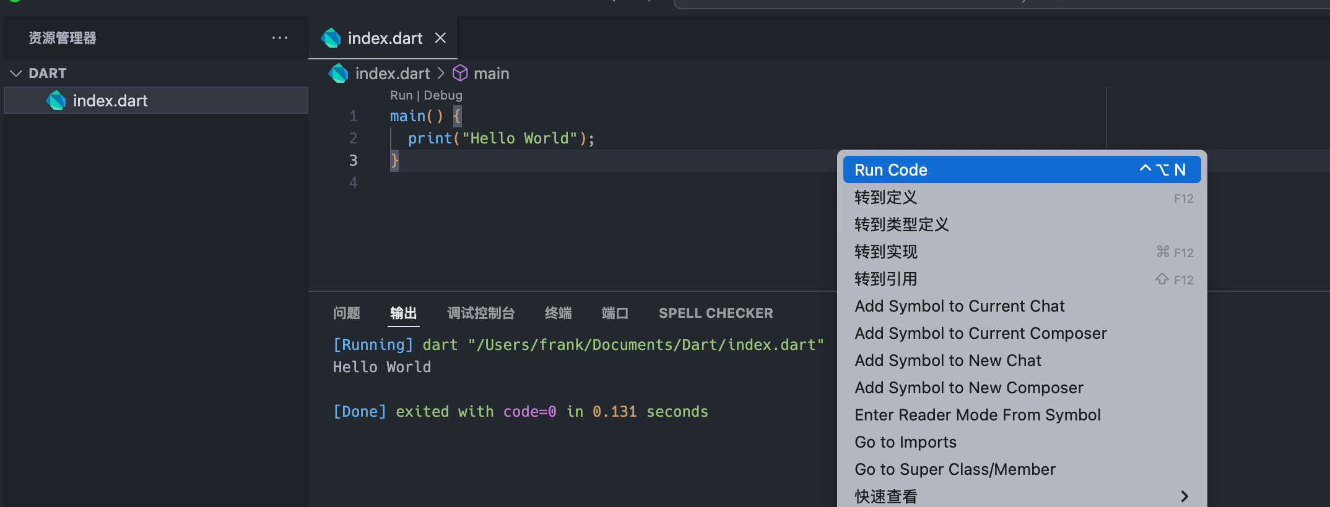This screenshot has height=507, width=1330.
Task: Click the breadcrumb chevron after index.dart
Action: pos(441,74)
